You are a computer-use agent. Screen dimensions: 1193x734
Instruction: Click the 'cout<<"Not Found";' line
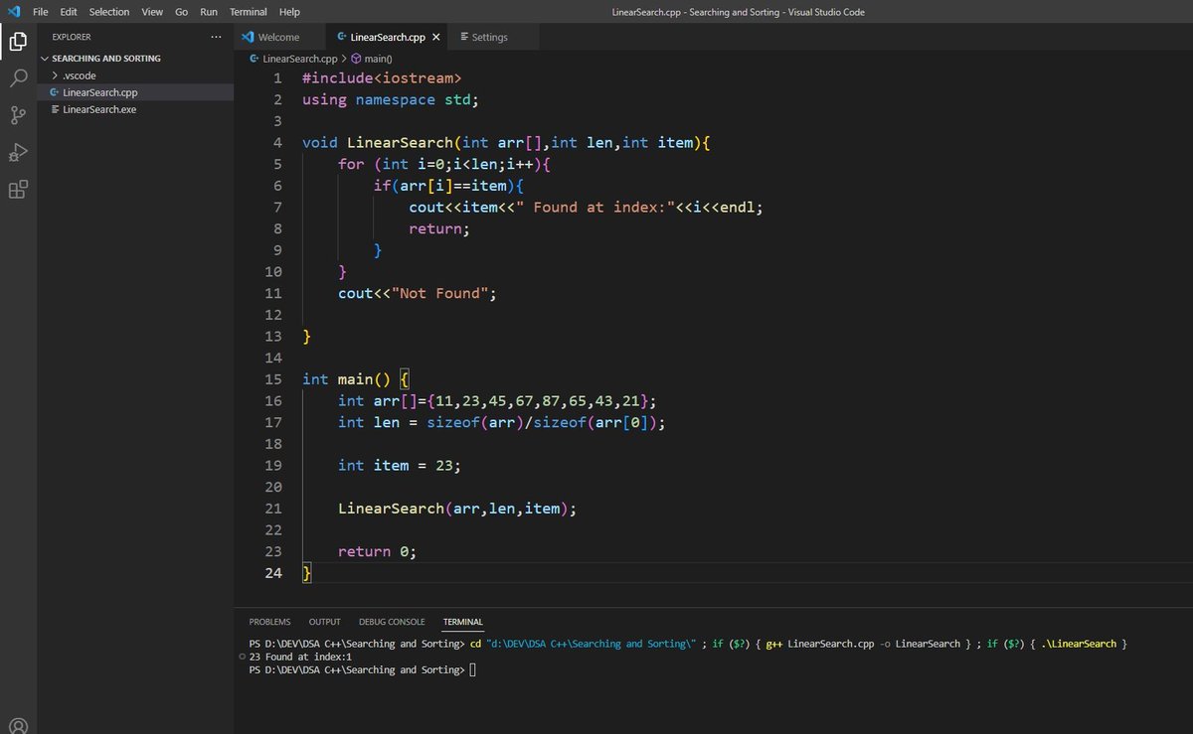pyautogui.click(x=417, y=293)
